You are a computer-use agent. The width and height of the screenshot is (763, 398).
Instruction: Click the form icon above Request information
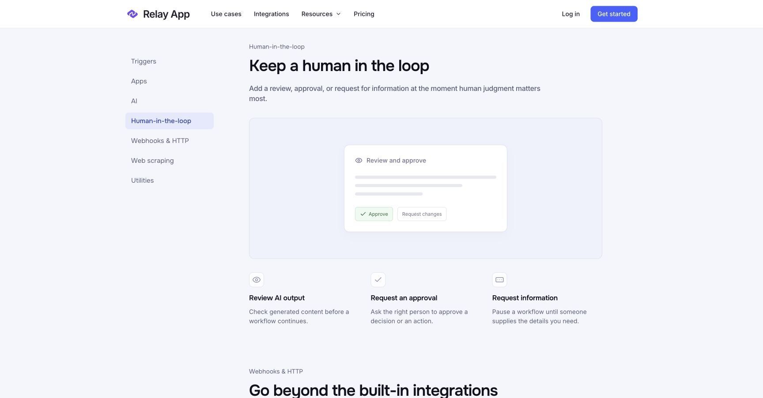(x=499, y=280)
